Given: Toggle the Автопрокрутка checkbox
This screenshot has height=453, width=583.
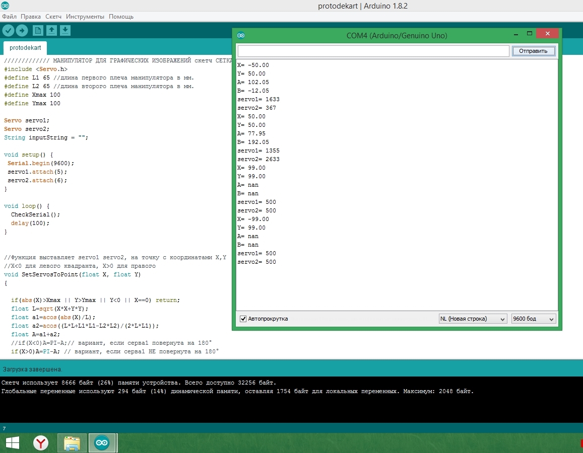Looking at the screenshot, I should click(x=243, y=319).
